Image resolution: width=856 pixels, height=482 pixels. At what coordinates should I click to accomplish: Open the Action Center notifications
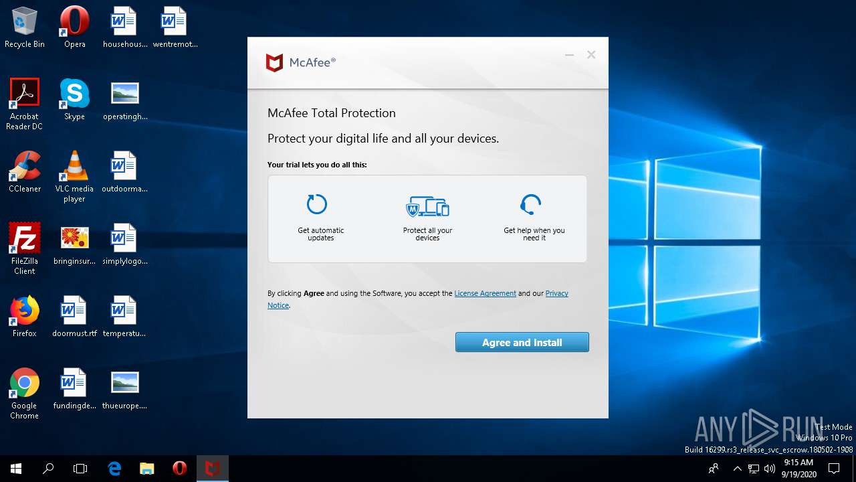[834, 469]
